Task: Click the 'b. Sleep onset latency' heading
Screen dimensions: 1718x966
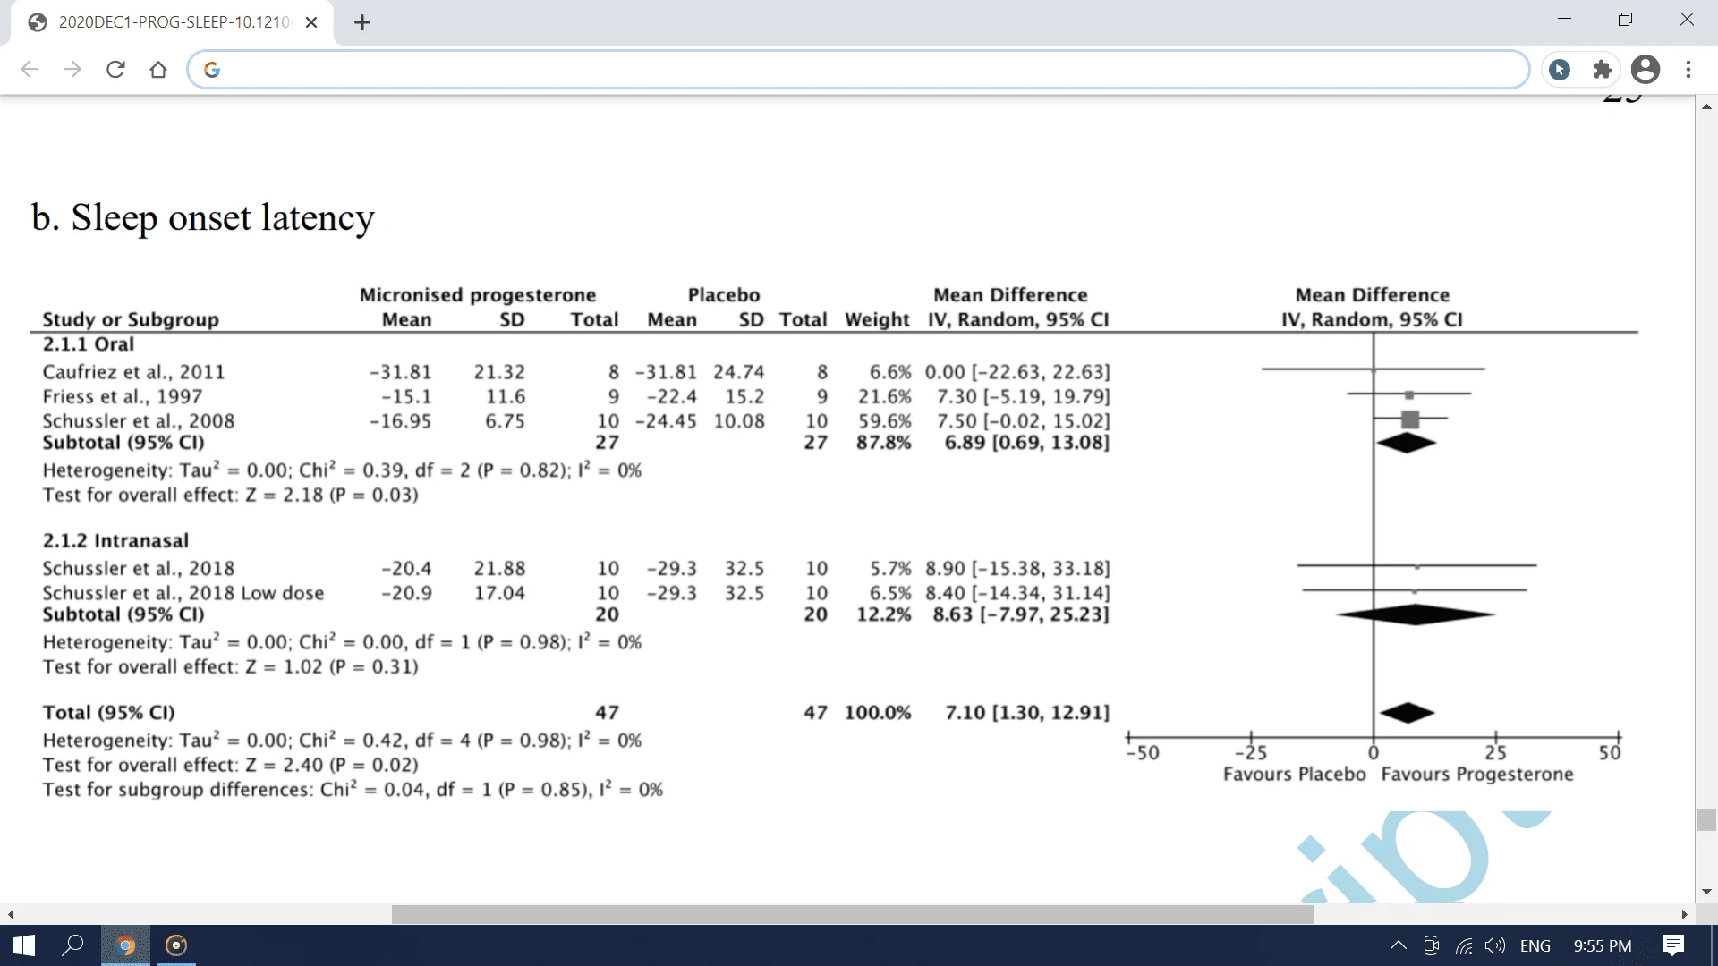Action: pyautogui.click(x=203, y=218)
